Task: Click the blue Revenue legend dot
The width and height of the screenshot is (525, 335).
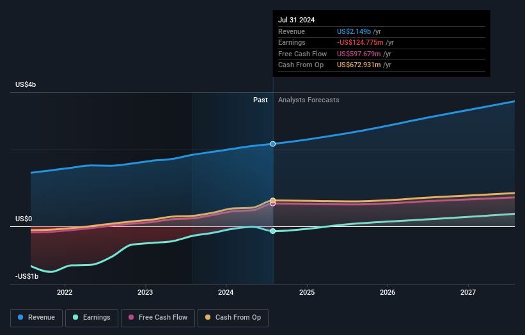Action: click(20, 317)
